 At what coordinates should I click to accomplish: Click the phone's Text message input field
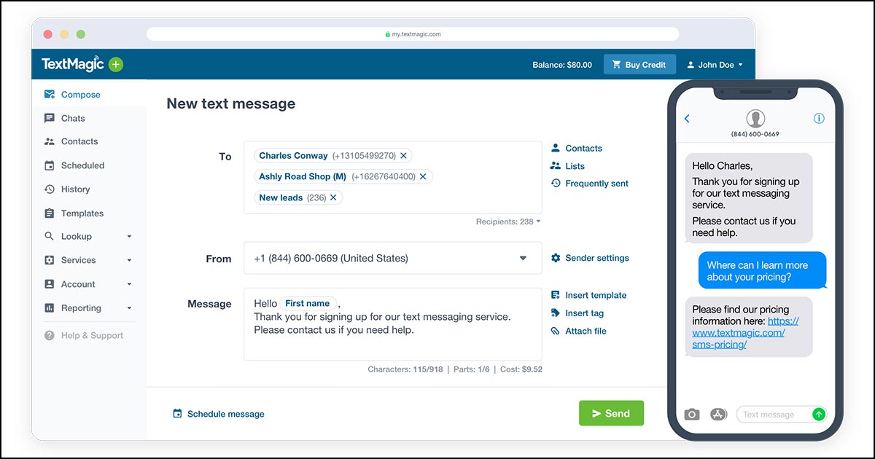tap(773, 415)
